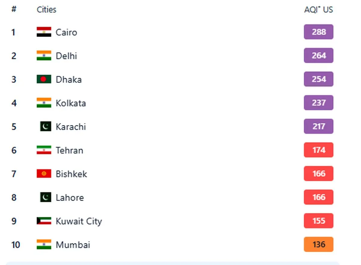Click the Iran flag beside Tehran
The height and width of the screenshot is (265, 361).
tap(44, 150)
